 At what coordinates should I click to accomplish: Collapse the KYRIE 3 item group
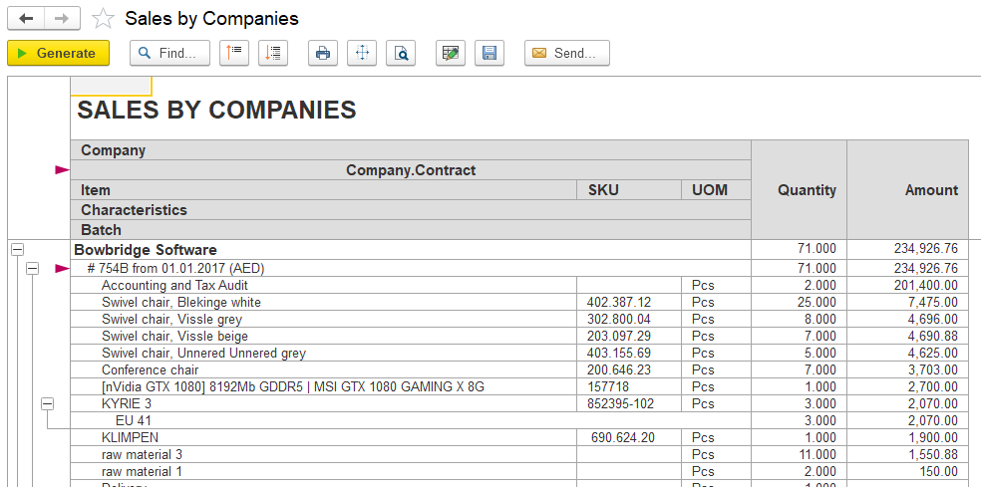[47, 404]
